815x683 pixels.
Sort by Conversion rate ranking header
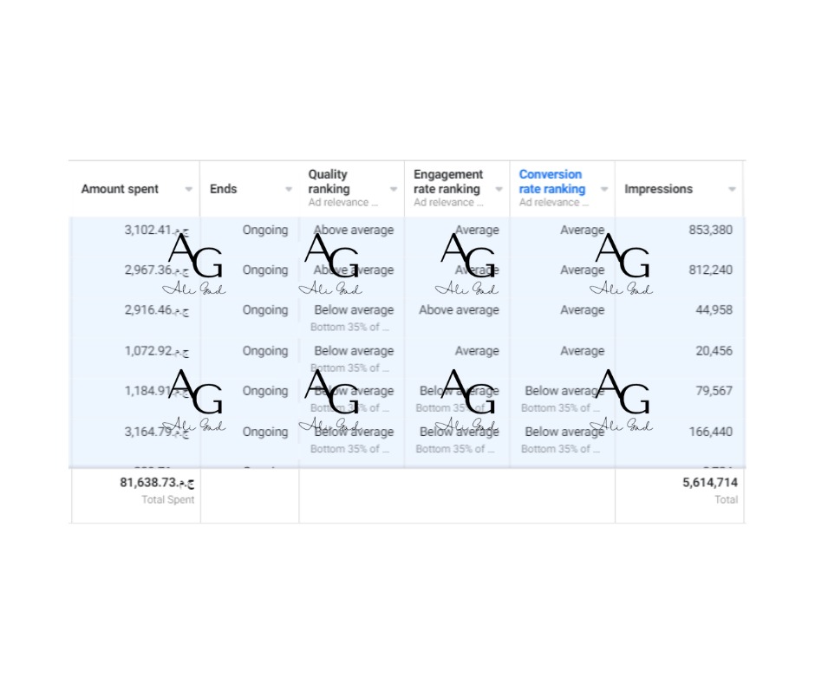[x=552, y=181]
